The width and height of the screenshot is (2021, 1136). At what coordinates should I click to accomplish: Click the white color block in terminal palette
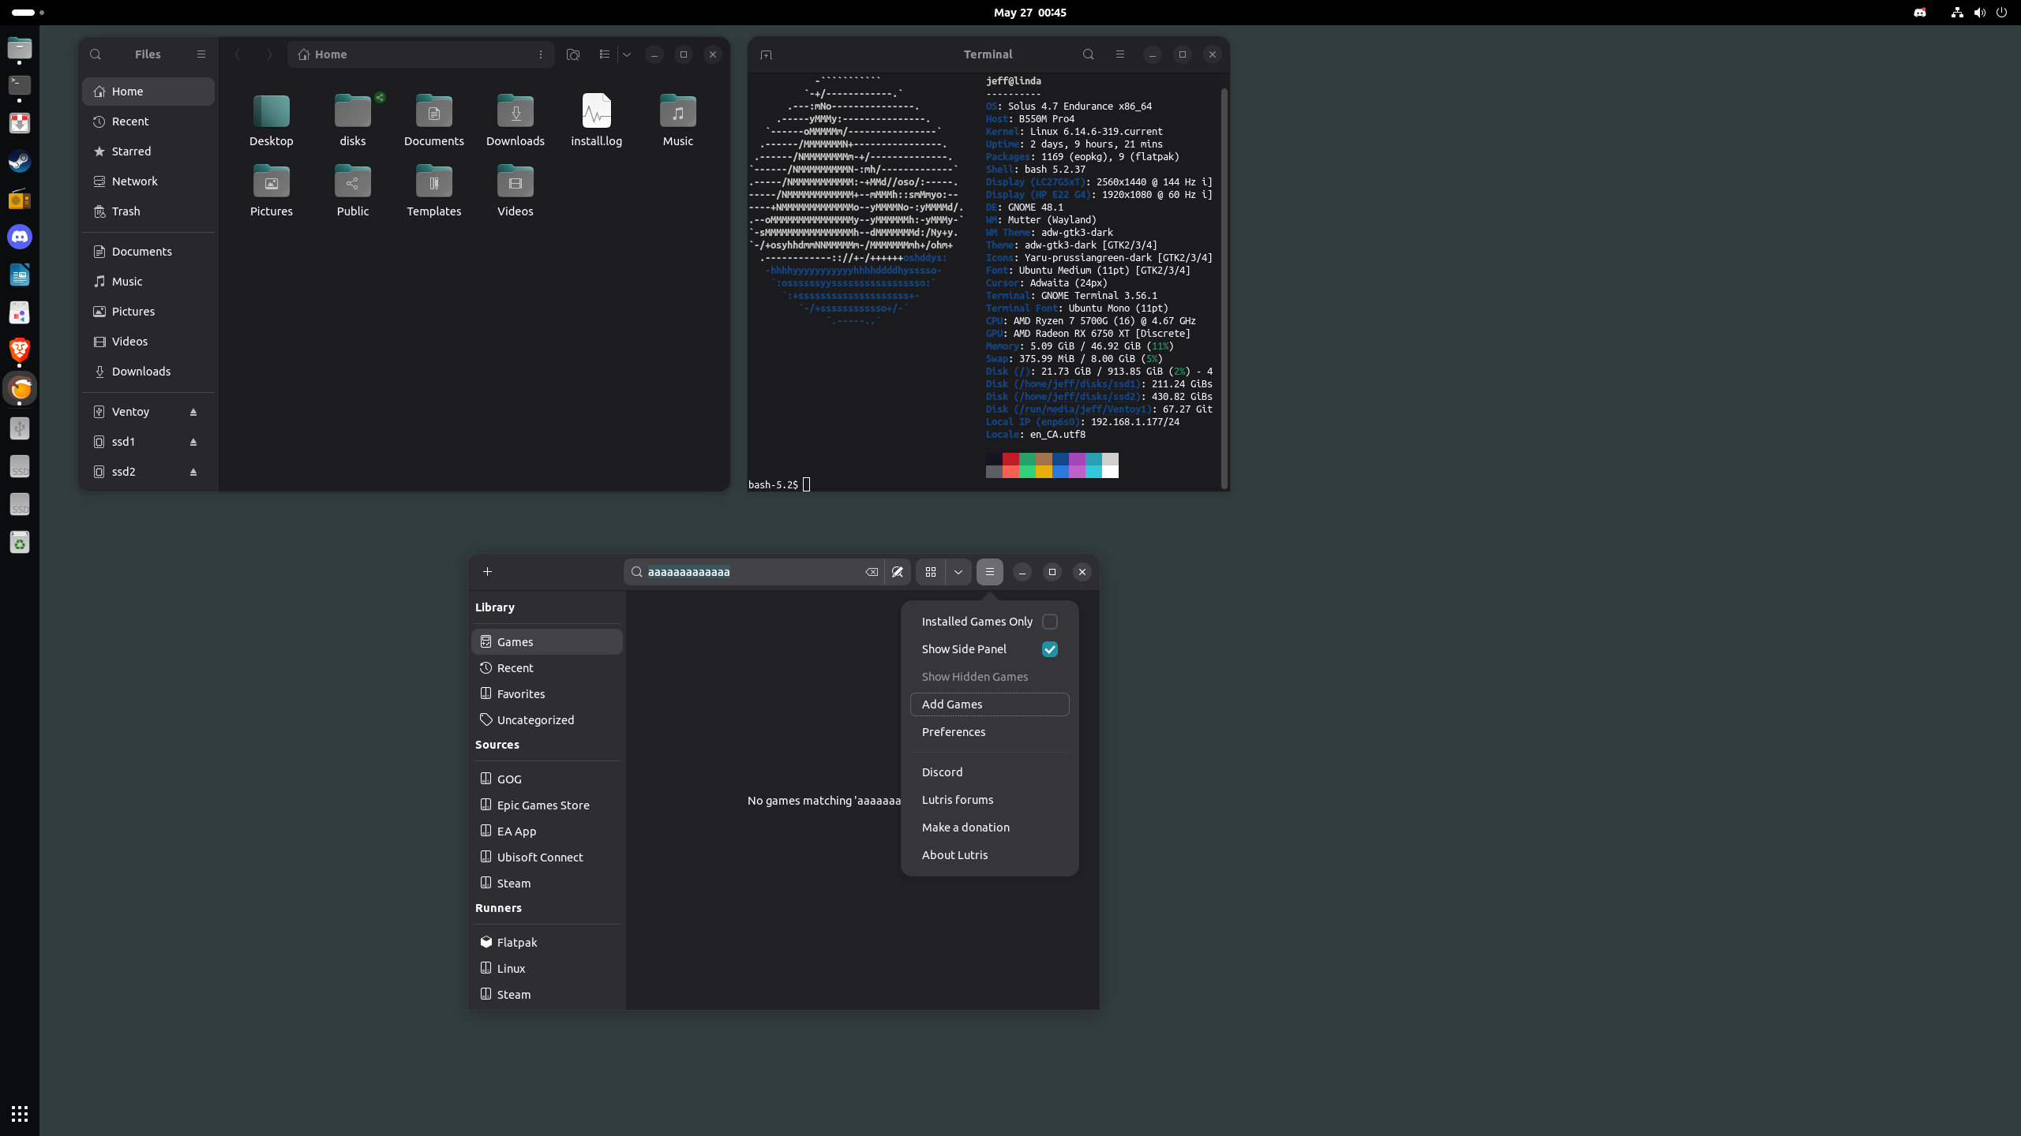(x=1110, y=472)
